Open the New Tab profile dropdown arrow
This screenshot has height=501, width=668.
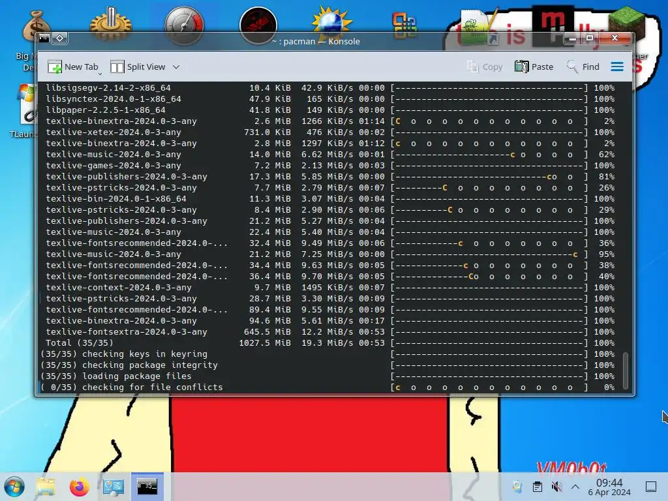pyautogui.click(x=100, y=74)
